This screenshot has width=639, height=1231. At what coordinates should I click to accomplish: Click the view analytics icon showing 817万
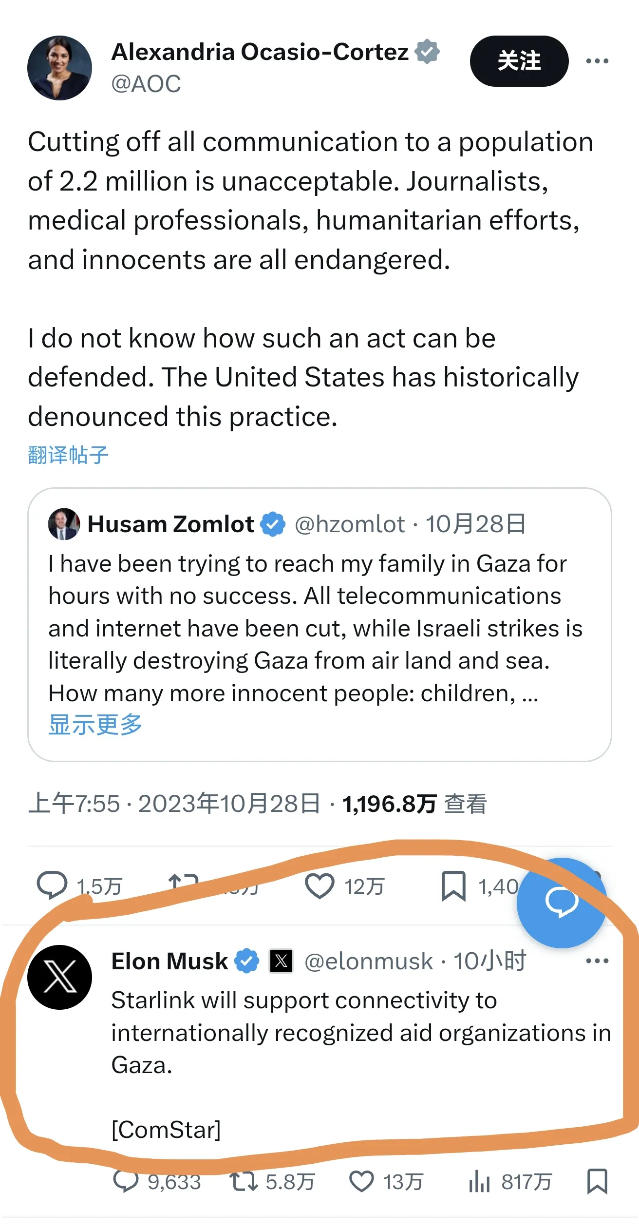[479, 1181]
